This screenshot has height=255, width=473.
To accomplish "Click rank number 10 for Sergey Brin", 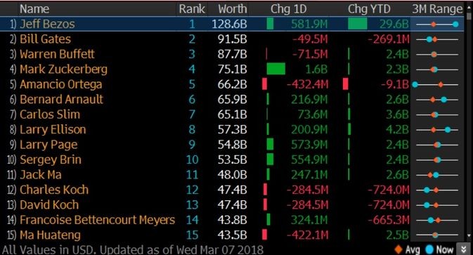I will 192,159.
